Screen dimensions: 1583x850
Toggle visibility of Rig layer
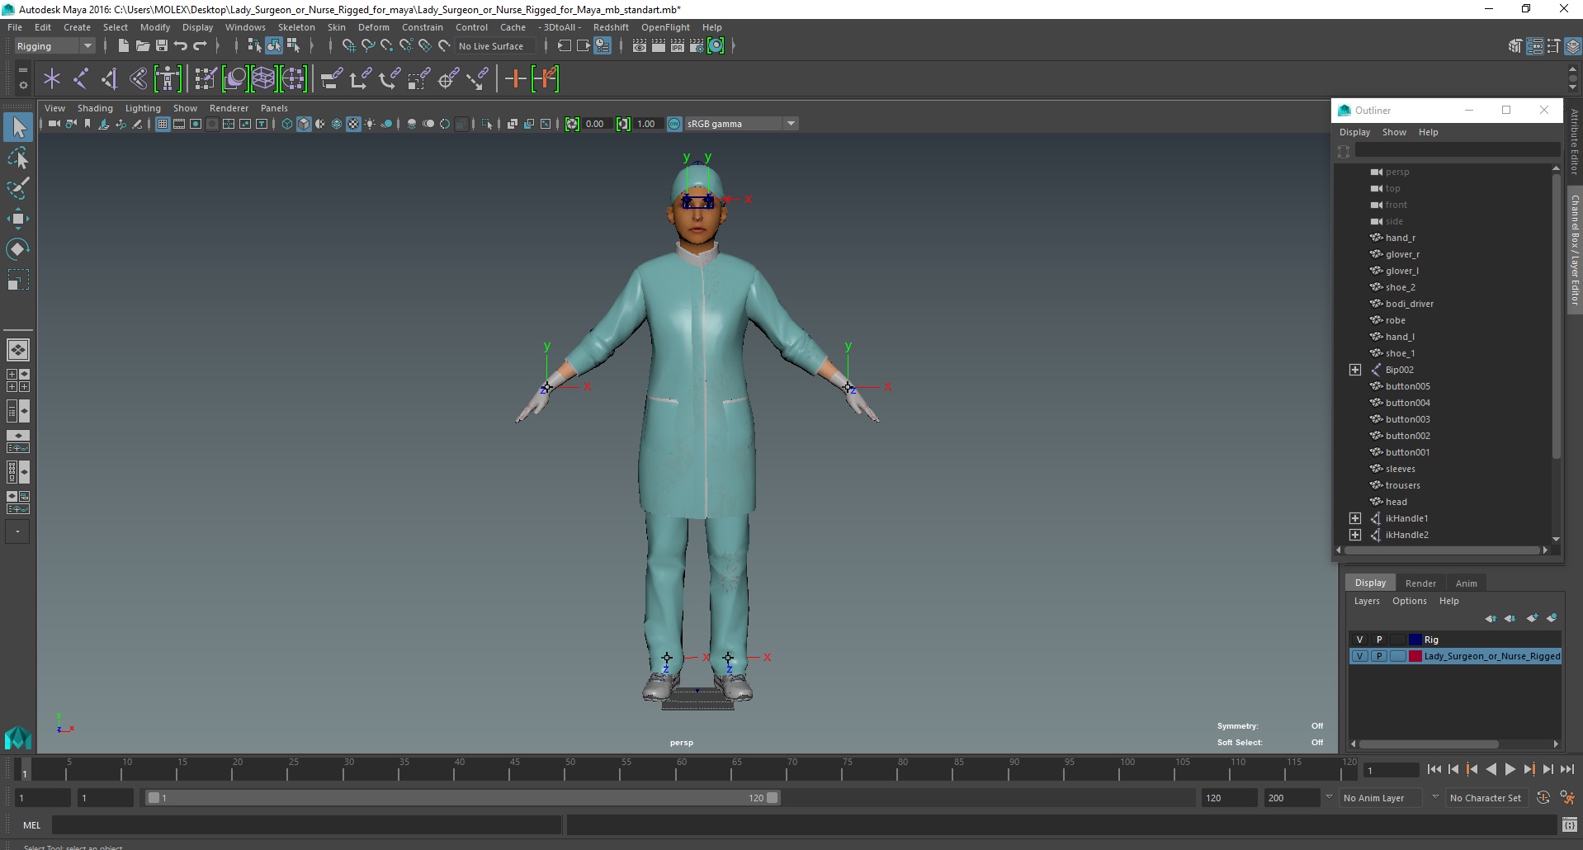(1359, 640)
